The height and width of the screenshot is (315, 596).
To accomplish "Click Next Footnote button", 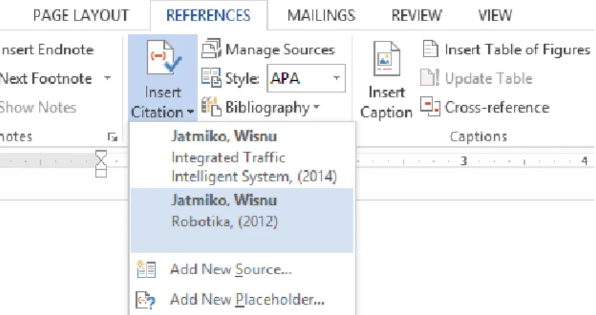I will pyautogui.click(x=46, y=79).
